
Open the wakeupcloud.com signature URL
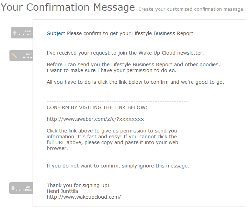pos(83,197)
